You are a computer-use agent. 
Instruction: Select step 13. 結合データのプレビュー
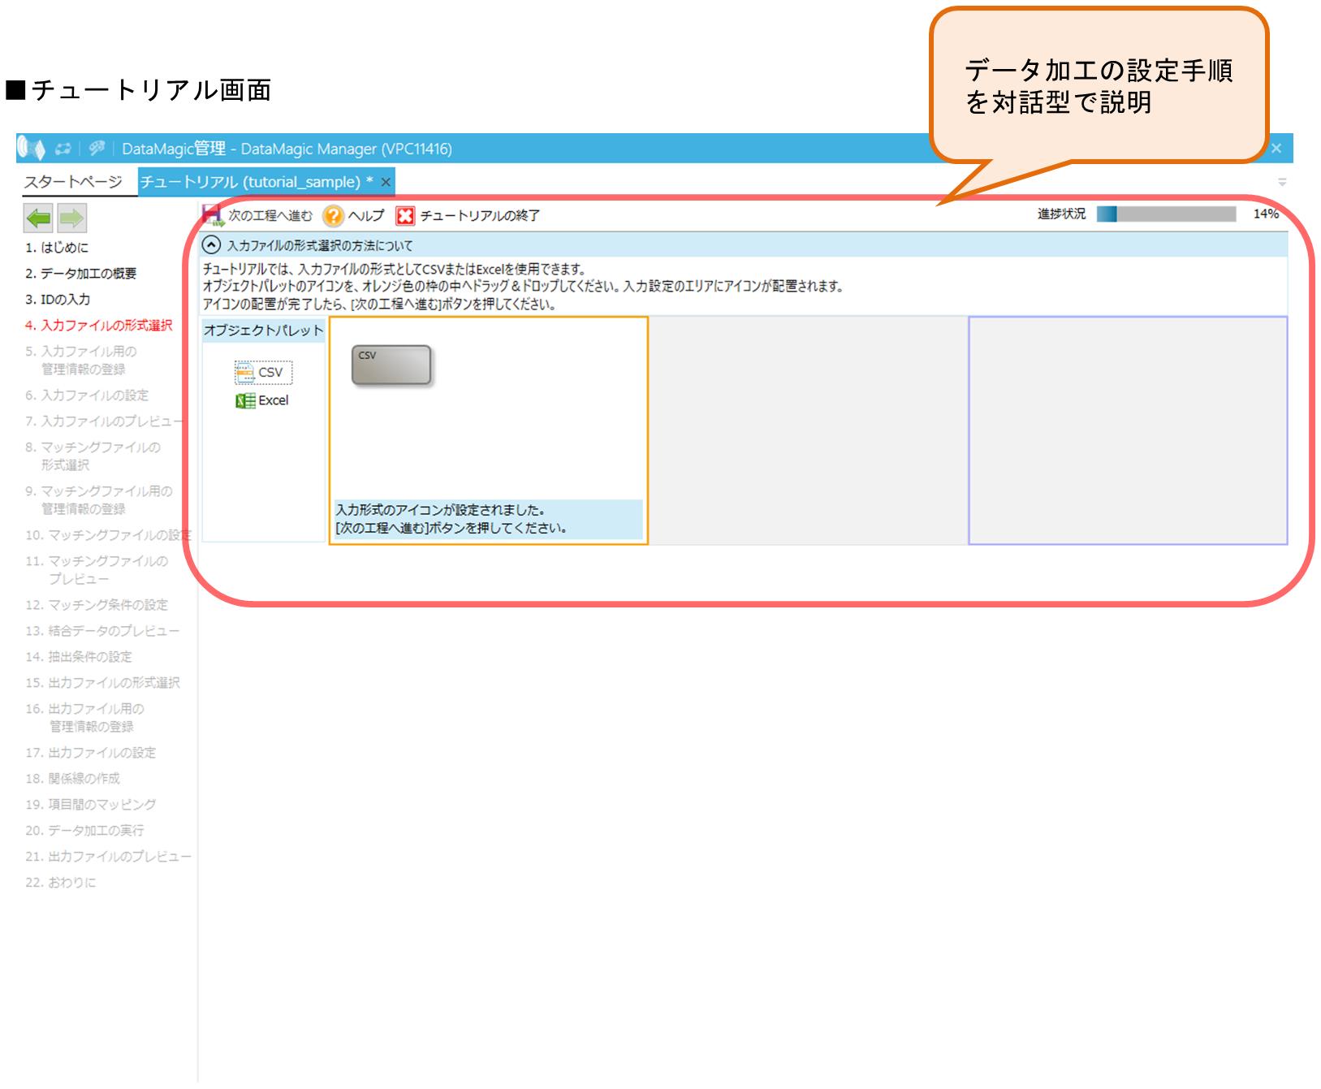pyautogui.click(x=102, y=630)
